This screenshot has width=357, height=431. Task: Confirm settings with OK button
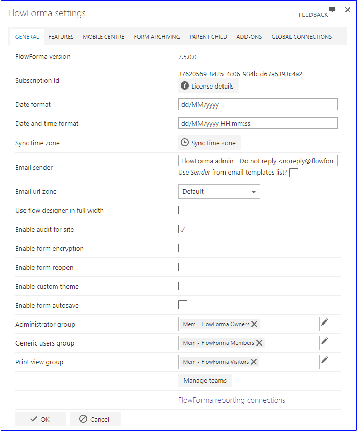click(40, 419)
